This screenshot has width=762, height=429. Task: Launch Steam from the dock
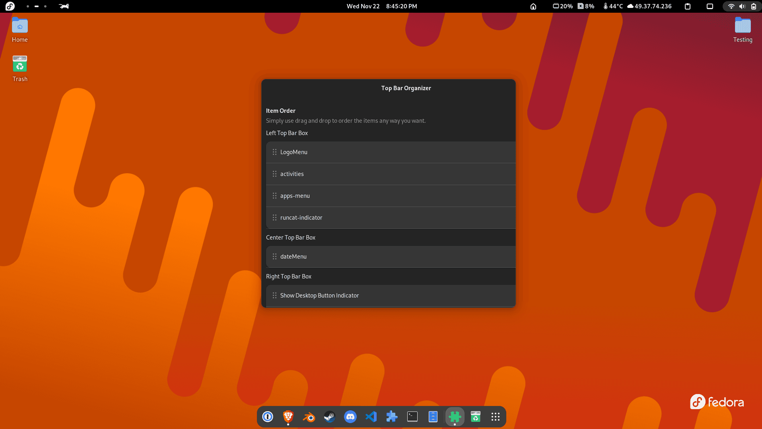330,417
